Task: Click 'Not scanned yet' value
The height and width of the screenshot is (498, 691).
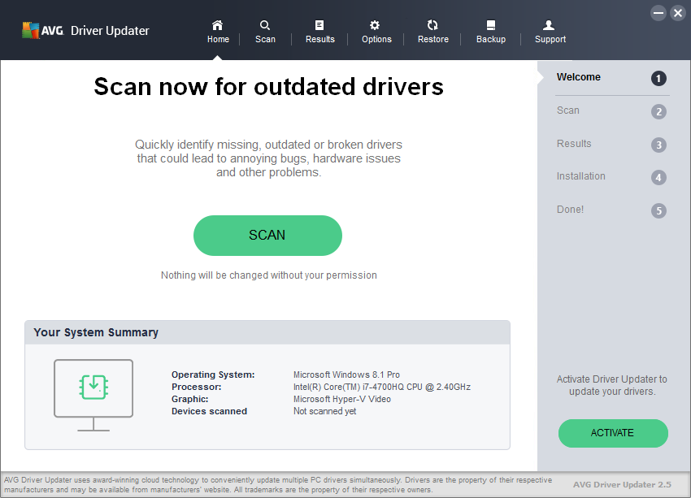Action: [x=325, y=411]
